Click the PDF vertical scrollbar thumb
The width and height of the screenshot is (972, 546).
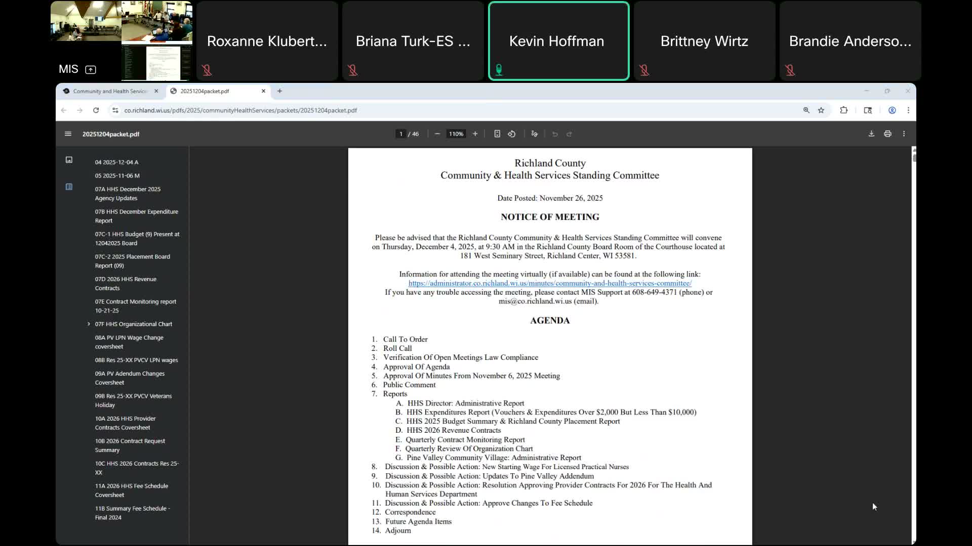914,157
